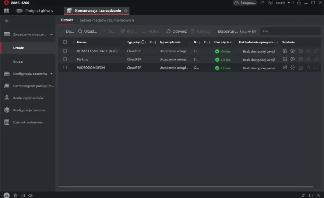Lock the application with padlock icon
324x198 pixels.
tap(299, 3)
